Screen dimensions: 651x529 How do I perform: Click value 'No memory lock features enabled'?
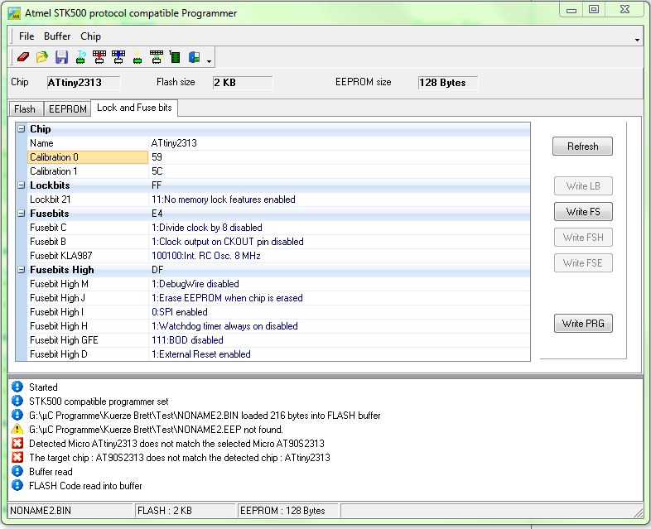224,200
